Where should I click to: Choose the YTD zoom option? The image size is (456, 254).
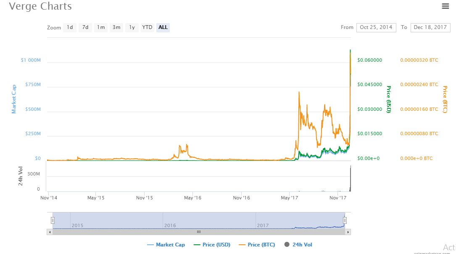pos(147,27)
